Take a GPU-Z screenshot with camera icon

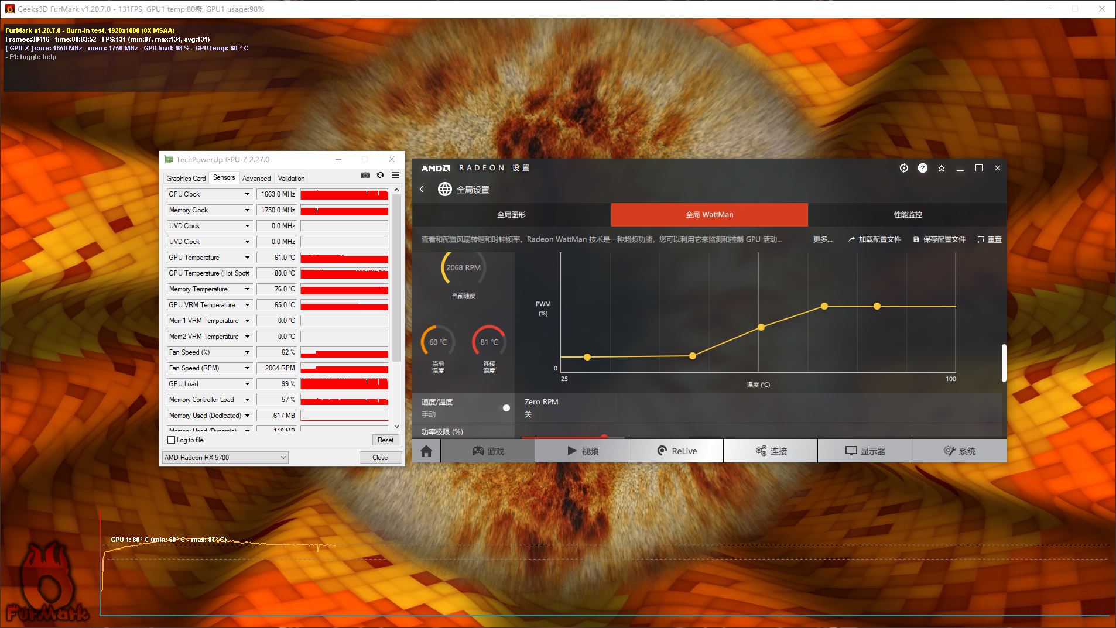pos(365,175)
